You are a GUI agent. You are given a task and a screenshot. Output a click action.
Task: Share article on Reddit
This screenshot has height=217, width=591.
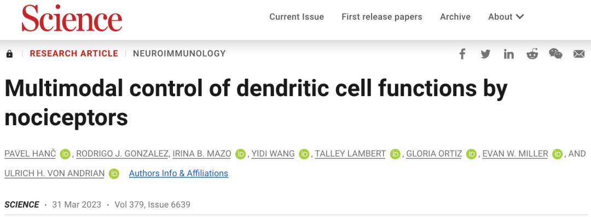tap(532, 54)
